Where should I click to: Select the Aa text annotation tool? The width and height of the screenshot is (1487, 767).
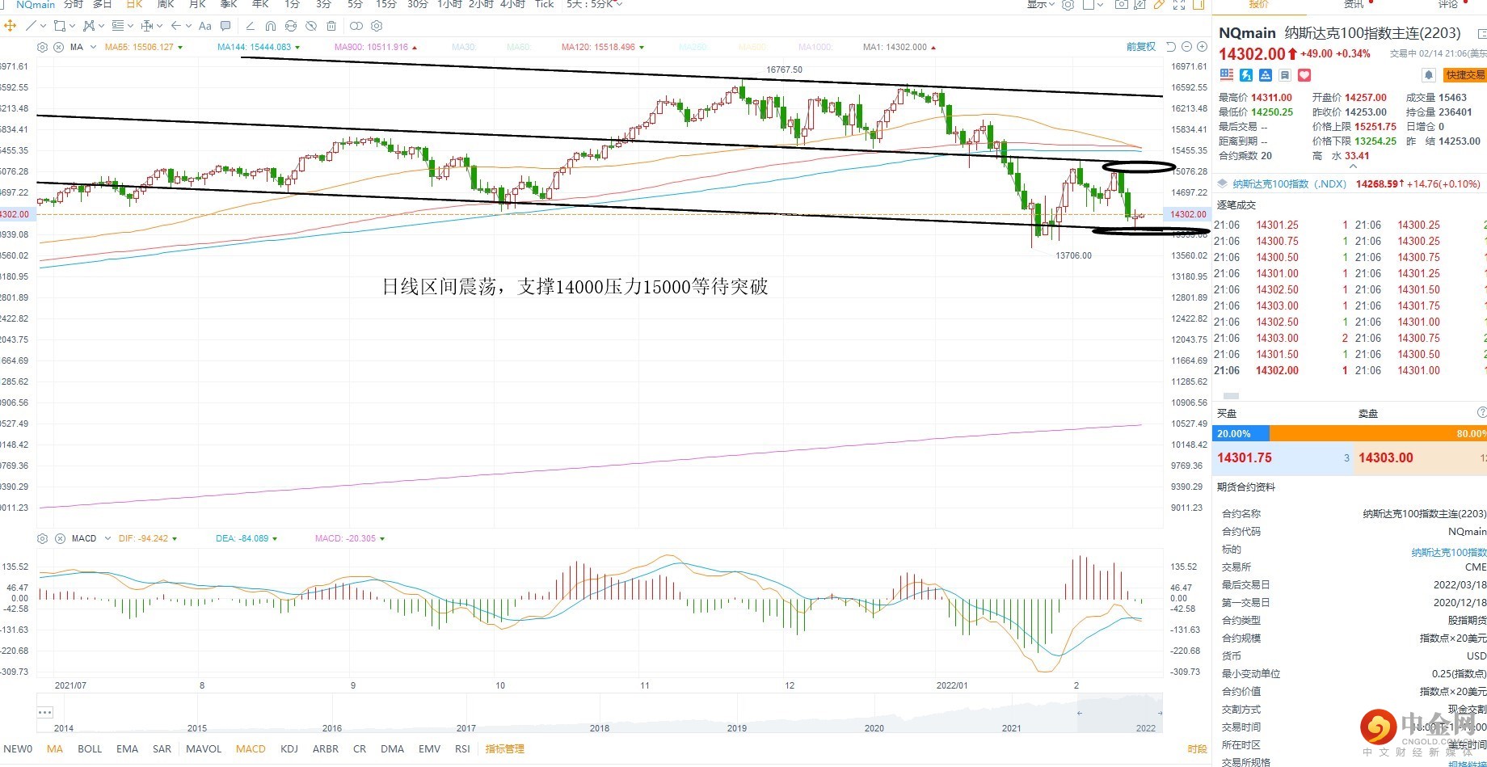point(205,26)
